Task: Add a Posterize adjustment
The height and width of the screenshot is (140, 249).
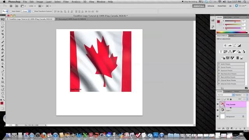Action: [228, 58]
